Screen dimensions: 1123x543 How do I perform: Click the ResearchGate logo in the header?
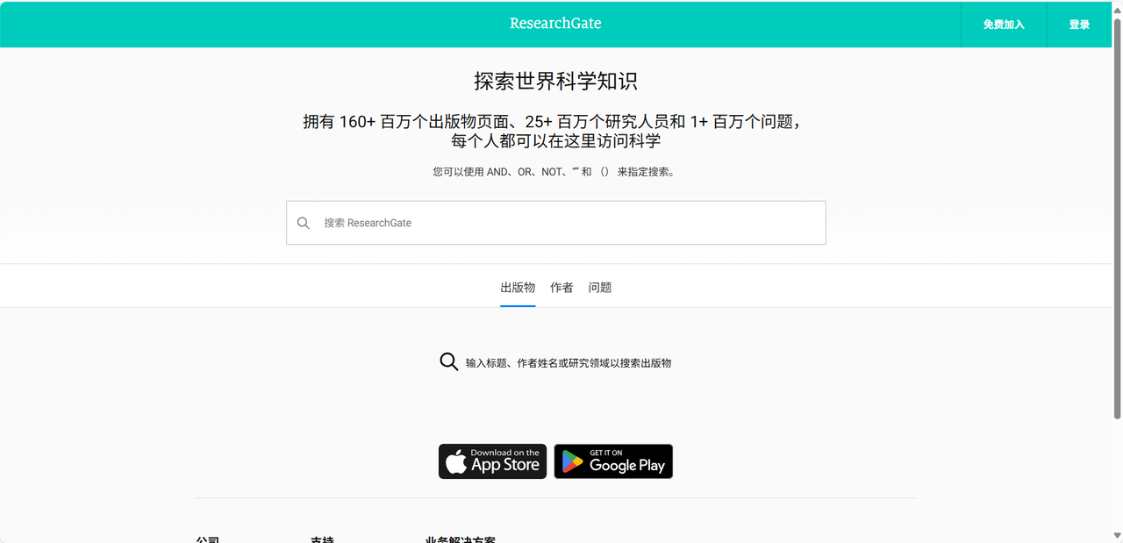[555, 24]
